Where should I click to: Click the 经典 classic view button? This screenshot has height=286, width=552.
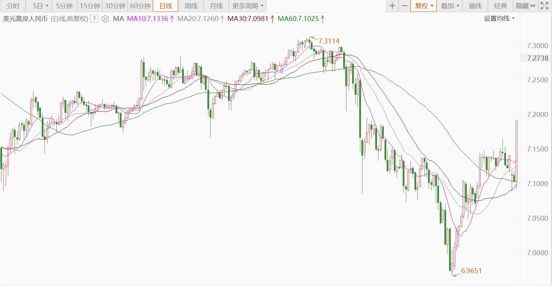(x=501, y=6)
